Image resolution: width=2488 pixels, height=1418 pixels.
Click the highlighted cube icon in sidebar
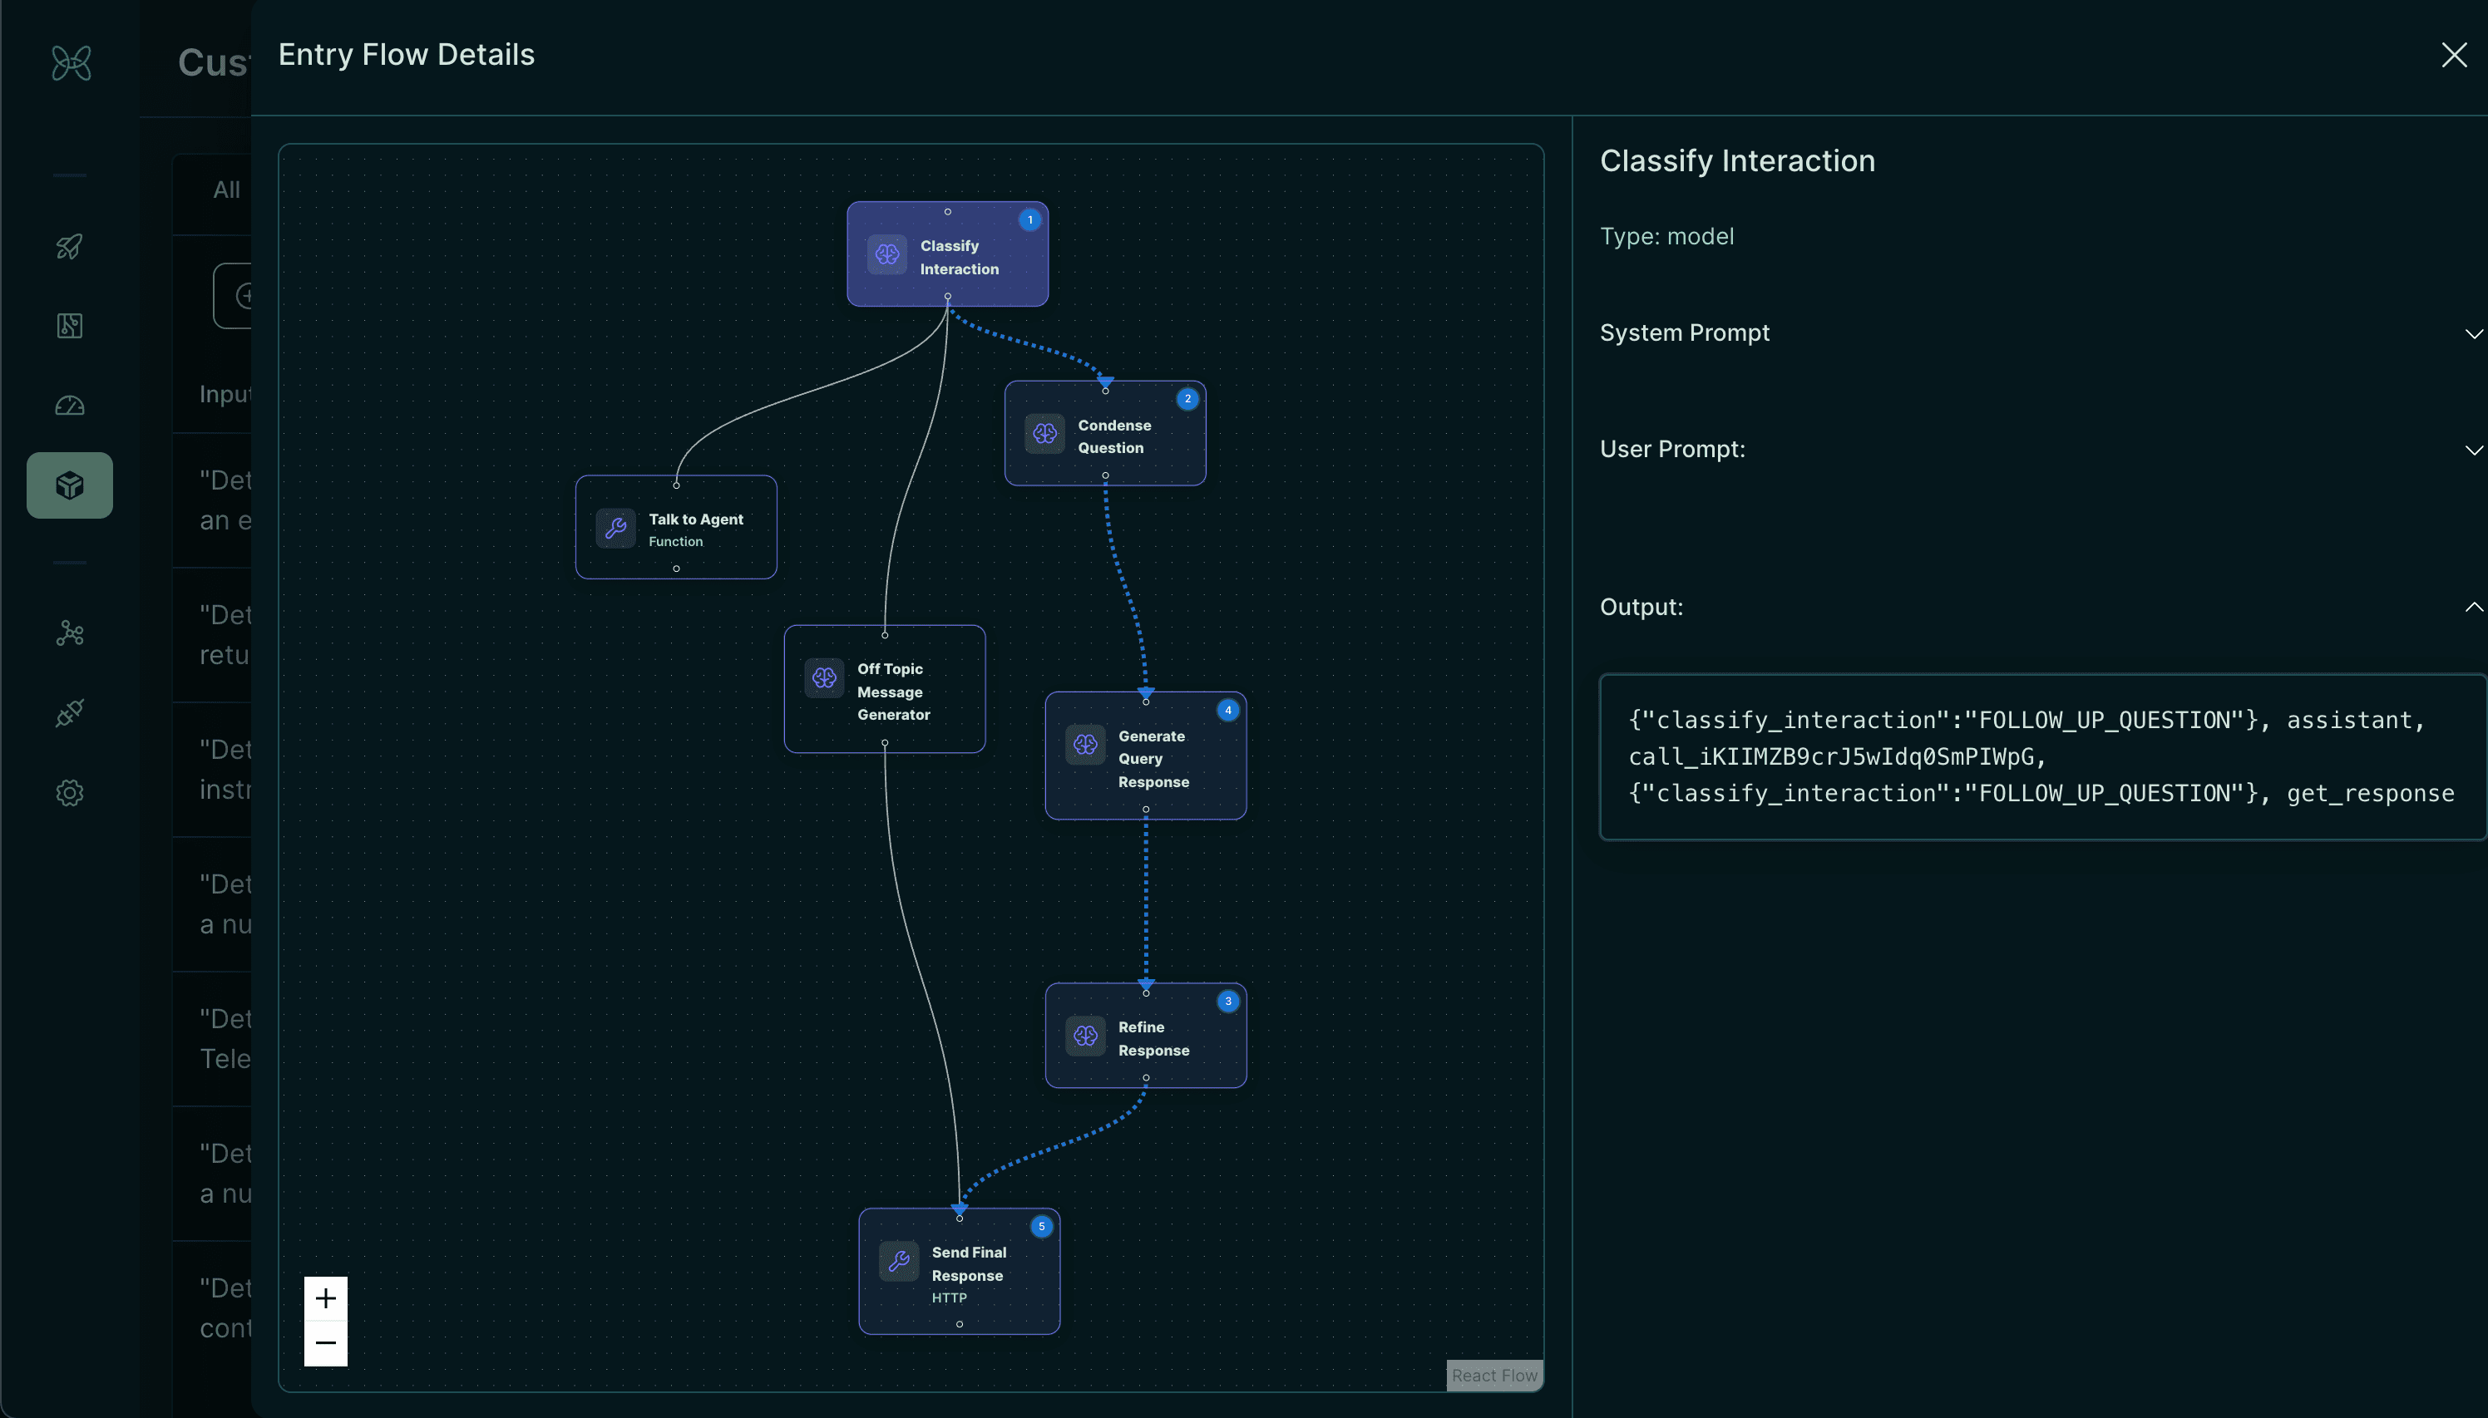click(x=69, y=484)
